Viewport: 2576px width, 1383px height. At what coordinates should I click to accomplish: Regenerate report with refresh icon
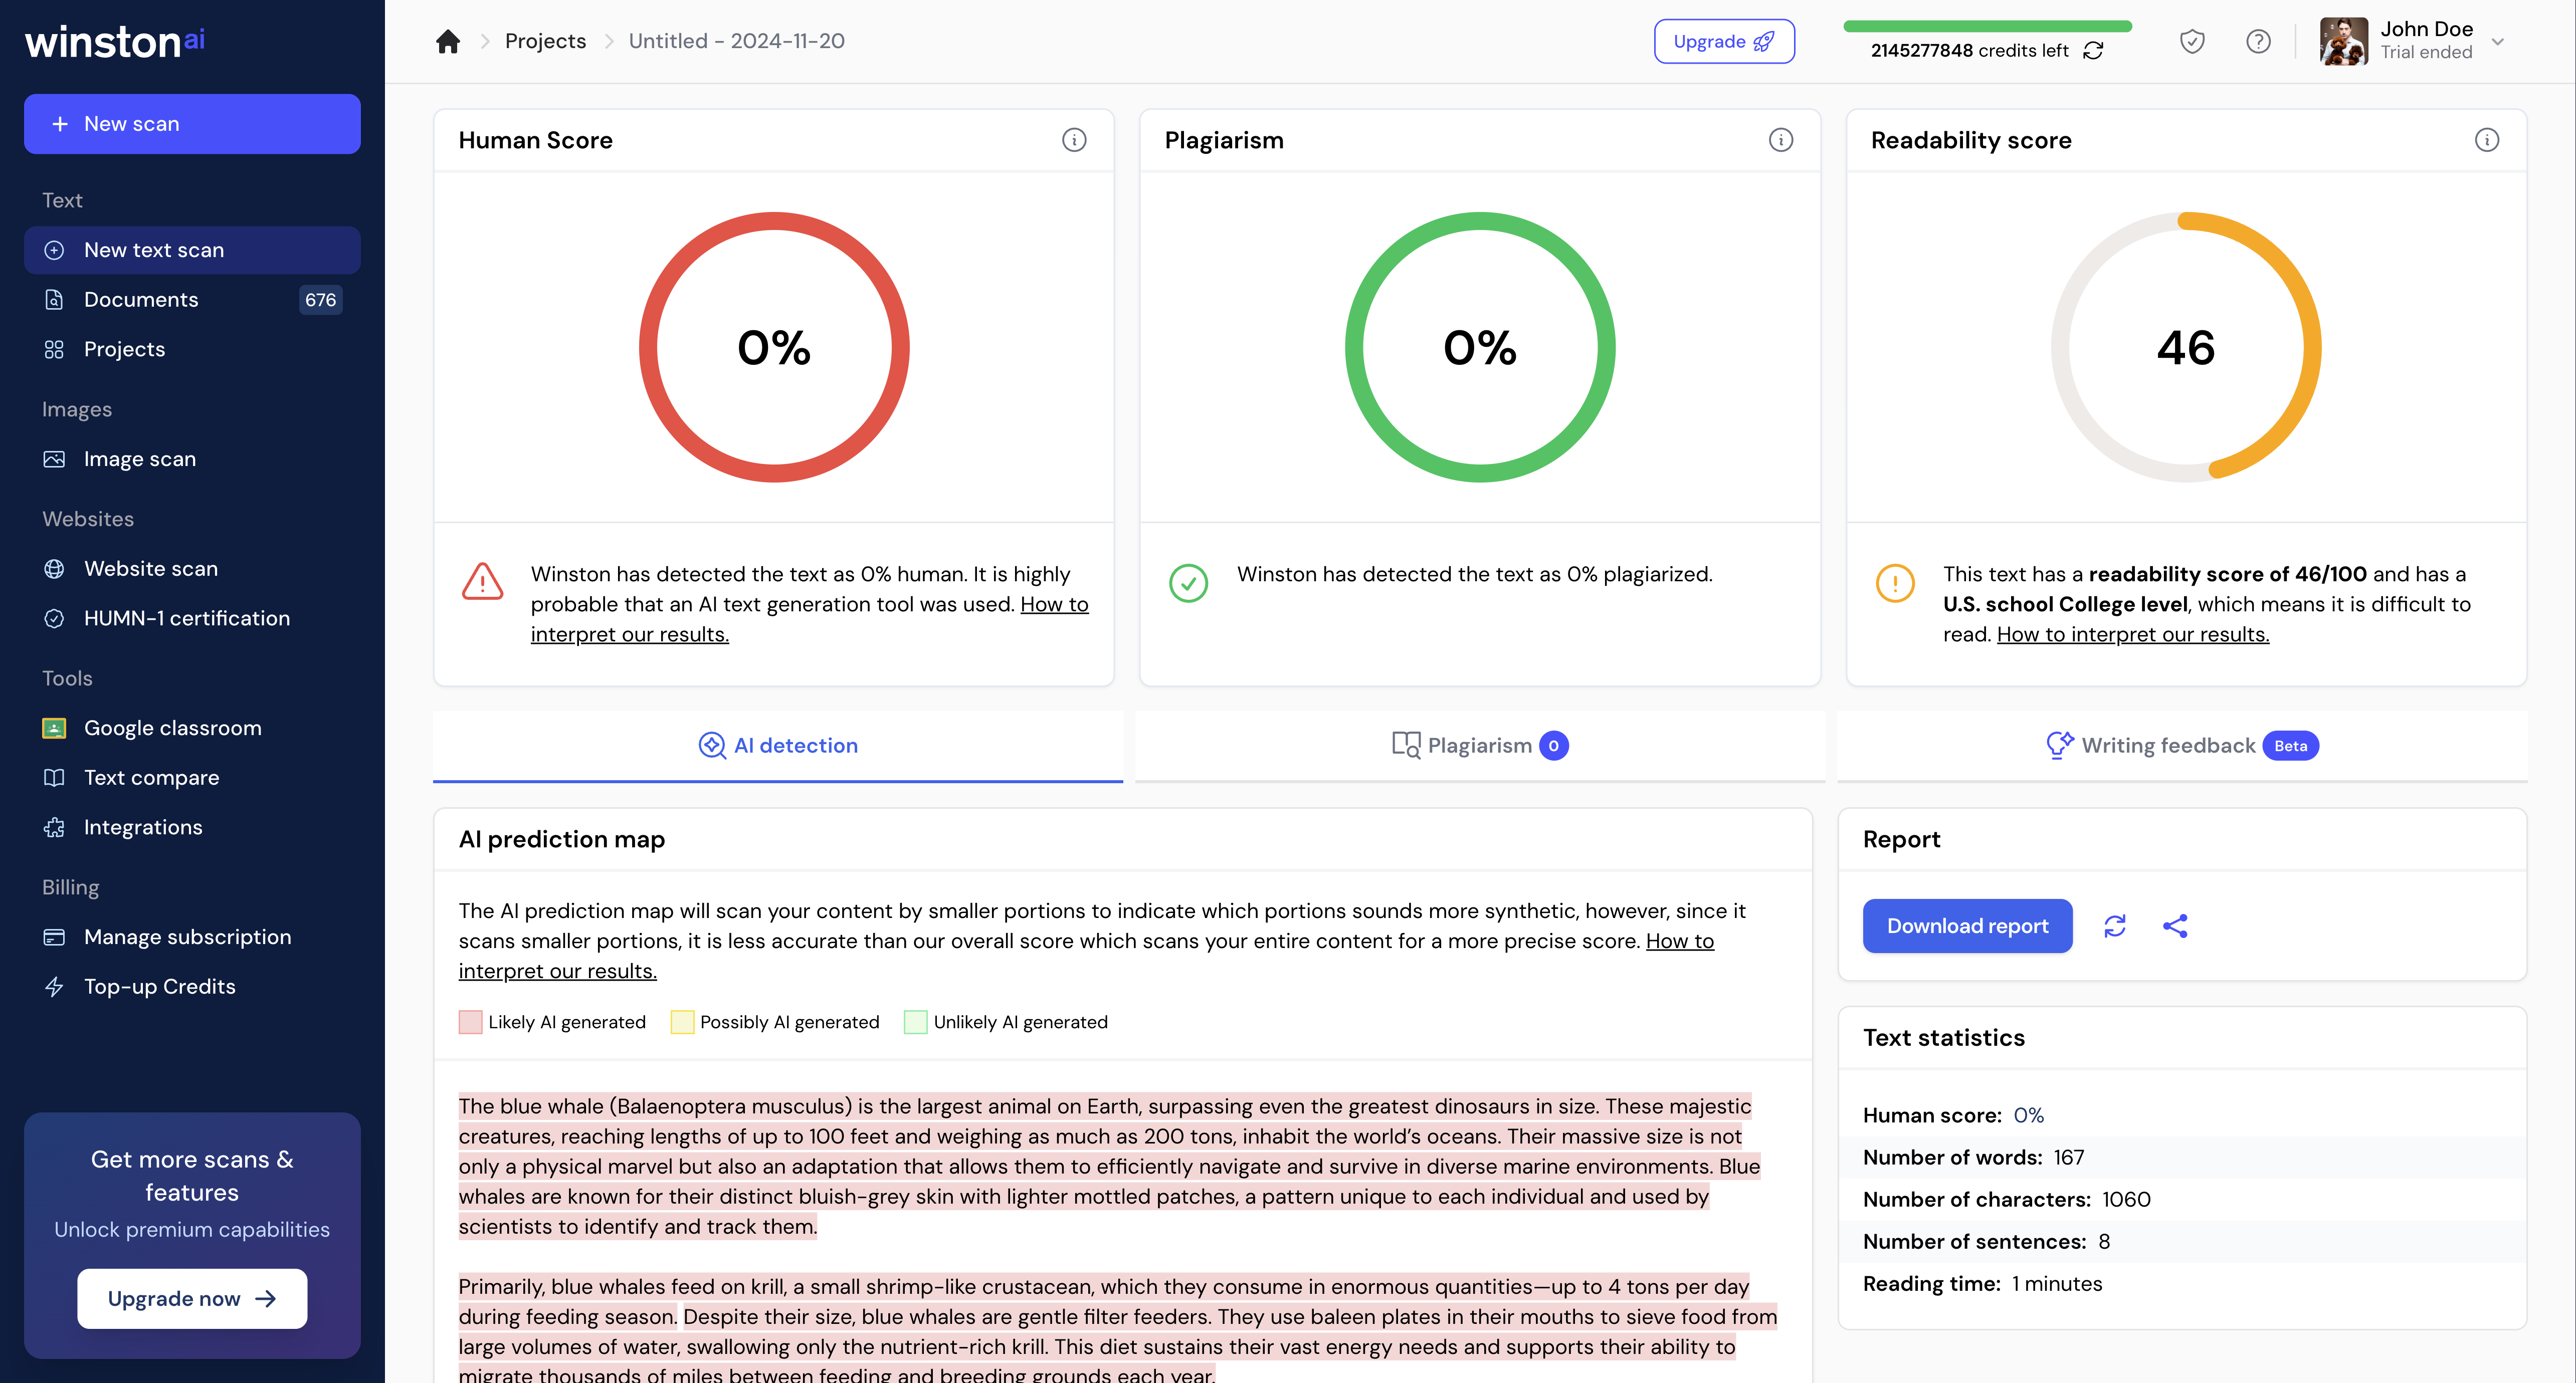[x=2115, y=926]
